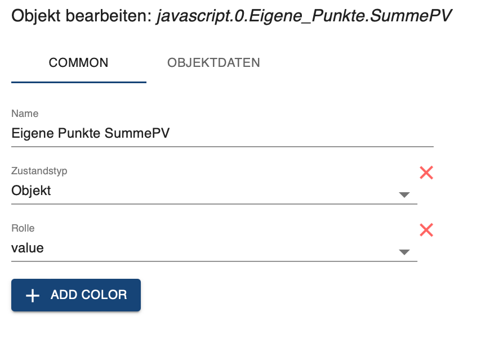490x344 pixels.
Task: Focus the Name field text Eigene Punkte SummePV
Action: point(90,133)
